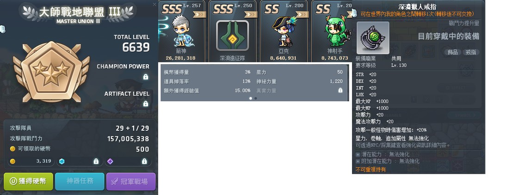The image size is (532, 195).
Task: Click the Master Union star emblem badge
Action: click(51, 72)
